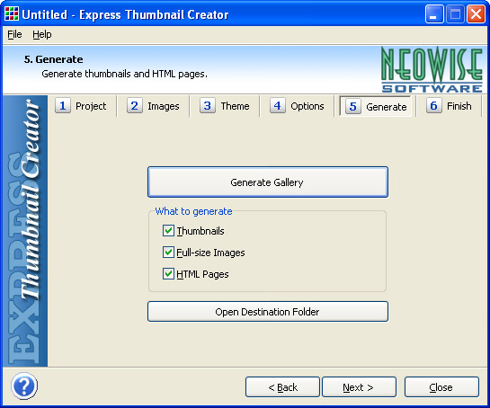Click the step 2 number icon
The height and width of the screenshot is (408, 490).
[134, 105]
